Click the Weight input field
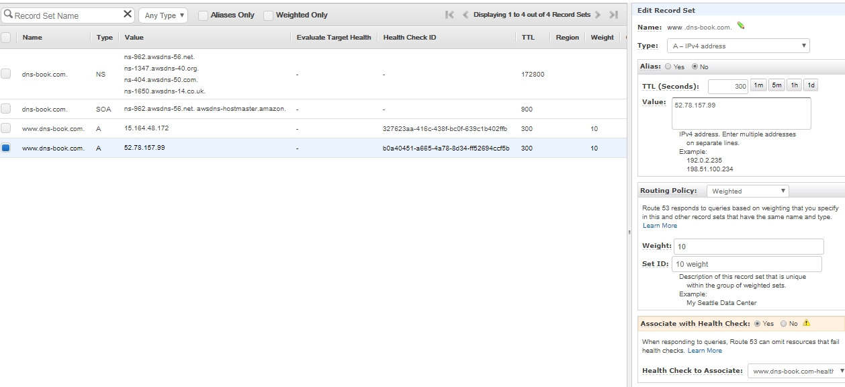Image resolution: width=845 pixels, height=387 pixels. click(748, 247)
